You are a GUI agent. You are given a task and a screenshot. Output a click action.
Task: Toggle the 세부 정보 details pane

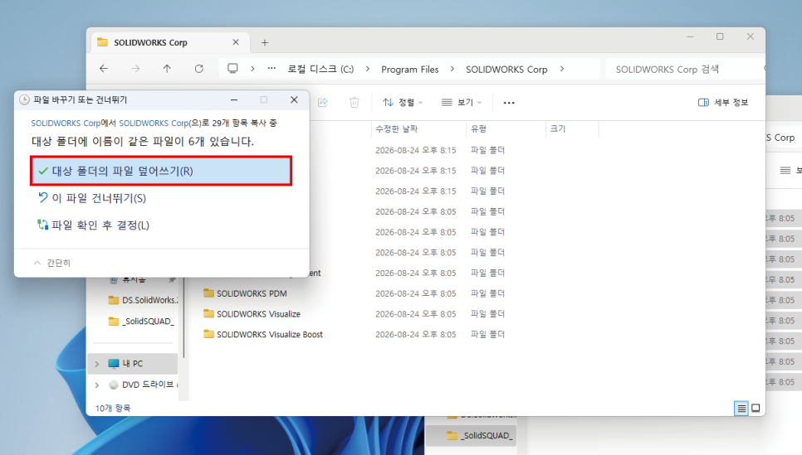pos(723,102)
